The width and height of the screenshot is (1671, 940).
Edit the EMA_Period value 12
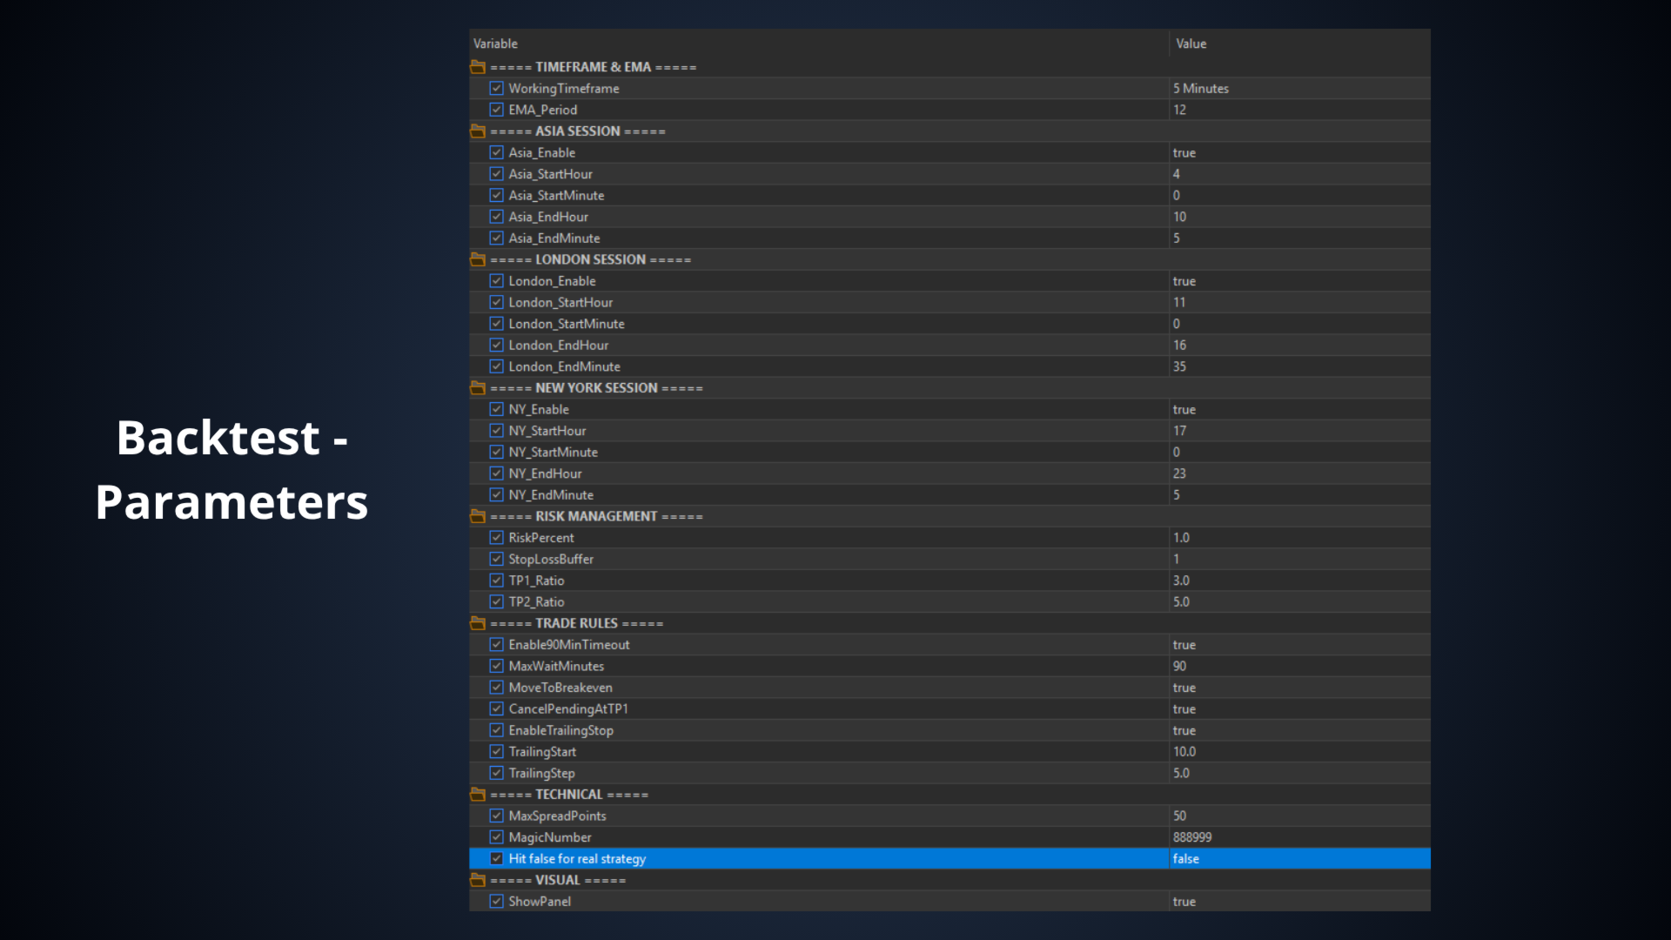click(1179, 110)
